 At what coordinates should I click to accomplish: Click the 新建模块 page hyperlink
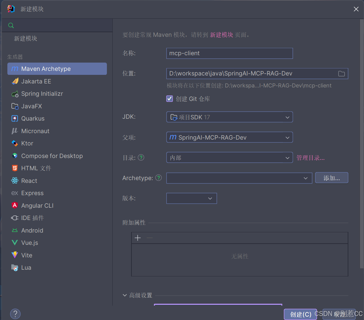point(221,35)
